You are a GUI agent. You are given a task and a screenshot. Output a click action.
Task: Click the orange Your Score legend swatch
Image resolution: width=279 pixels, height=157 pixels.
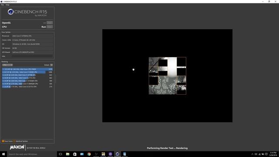3,141
